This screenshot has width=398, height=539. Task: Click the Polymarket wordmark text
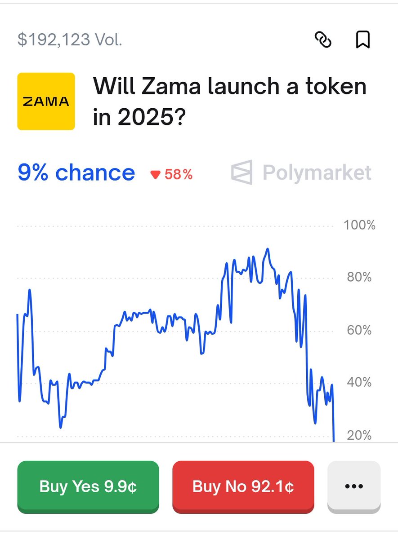(x=317, y=173)
